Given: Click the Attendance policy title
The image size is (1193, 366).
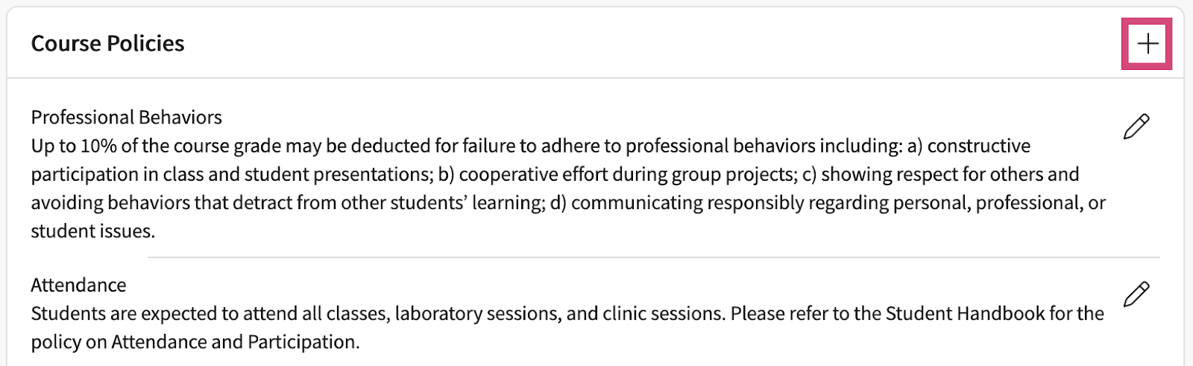Looking at the screenshot, I should 78,285.
